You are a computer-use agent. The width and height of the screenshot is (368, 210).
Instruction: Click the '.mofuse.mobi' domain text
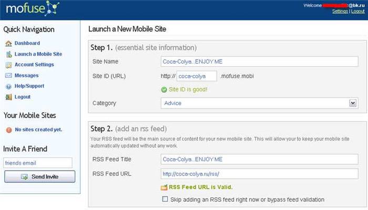click(237, 76)
